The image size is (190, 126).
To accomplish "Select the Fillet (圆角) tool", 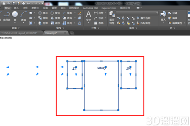I will (x=67, y=18).
